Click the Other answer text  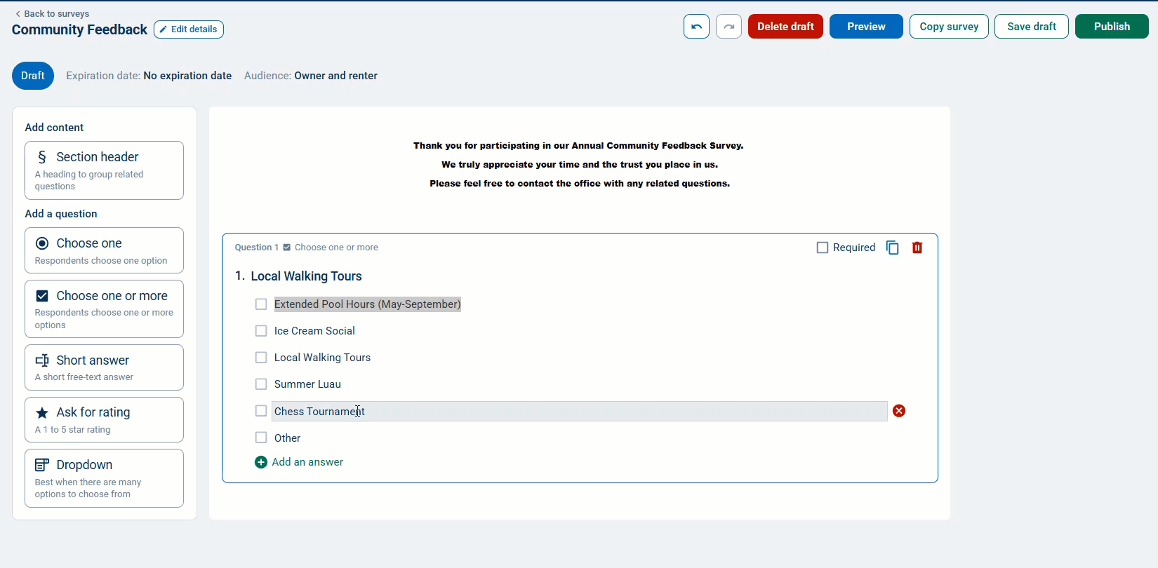click(287, 438)
